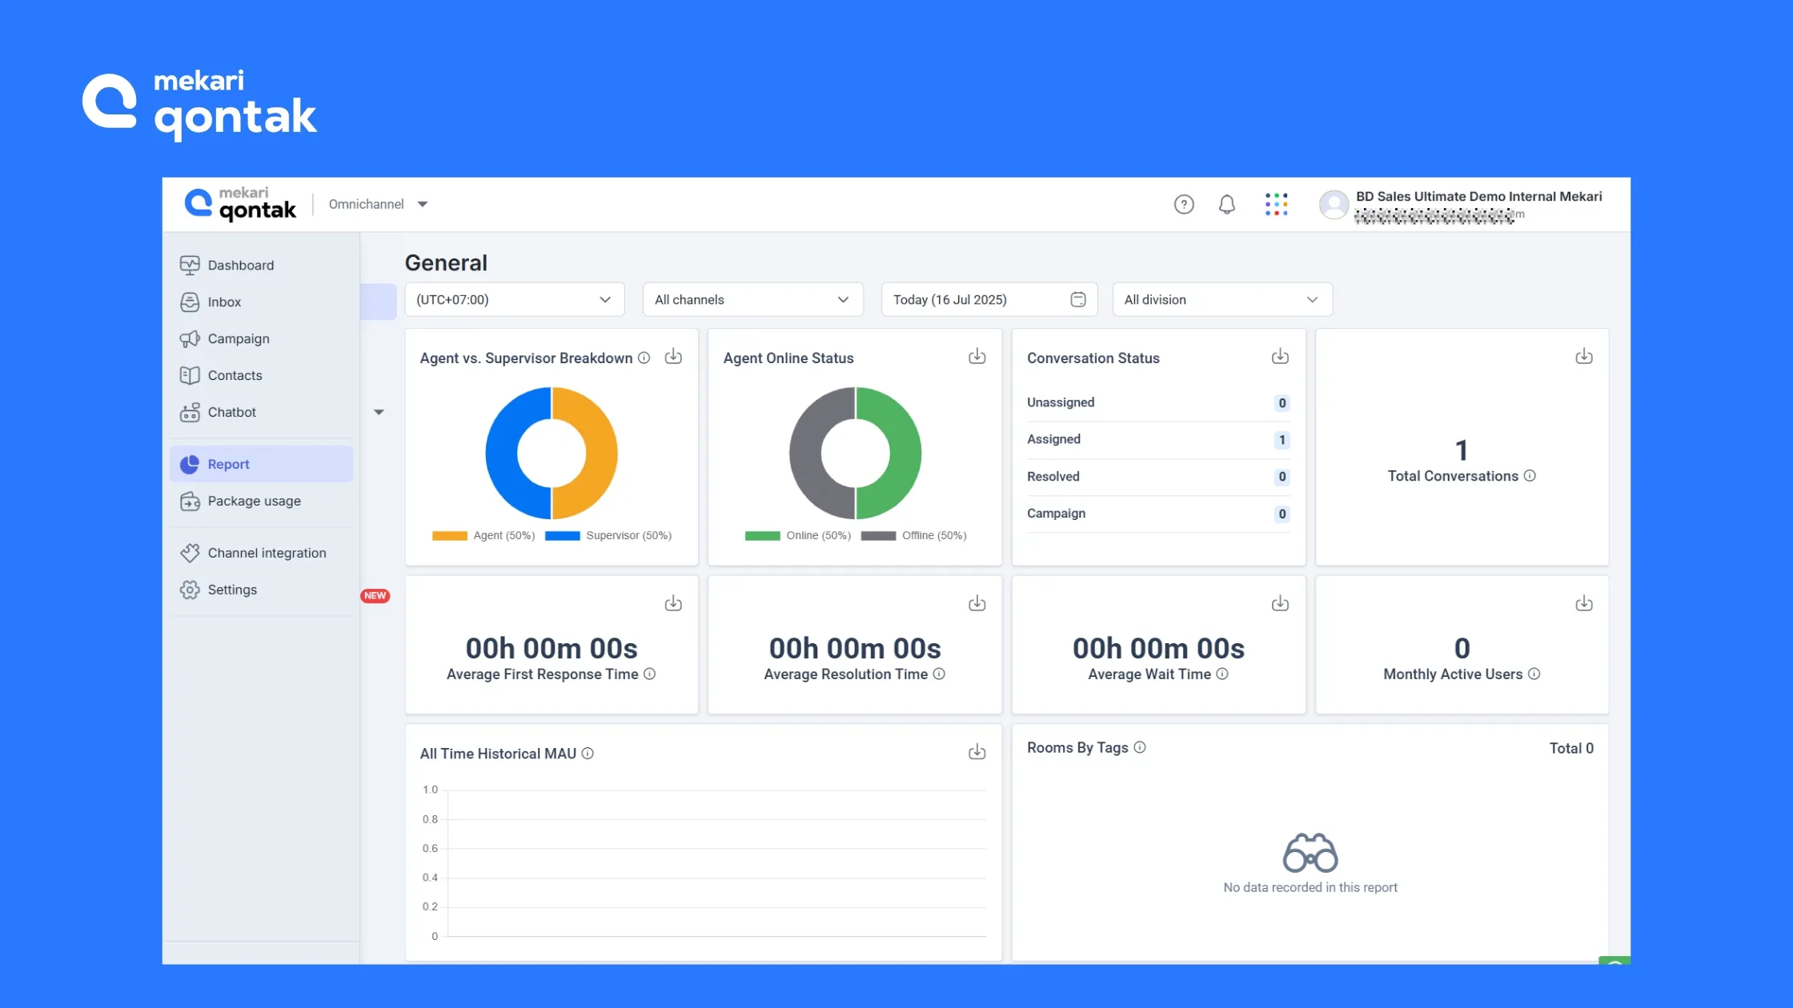Screen dimensions: 1793x1008
Task: Download Average Wait Time data
Action: pyautogui.click(x=1280, y=604)
